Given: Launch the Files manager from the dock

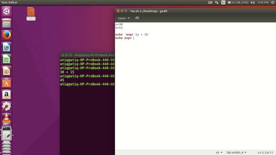Looking at the screenshot, I should (x=6, y=23).
